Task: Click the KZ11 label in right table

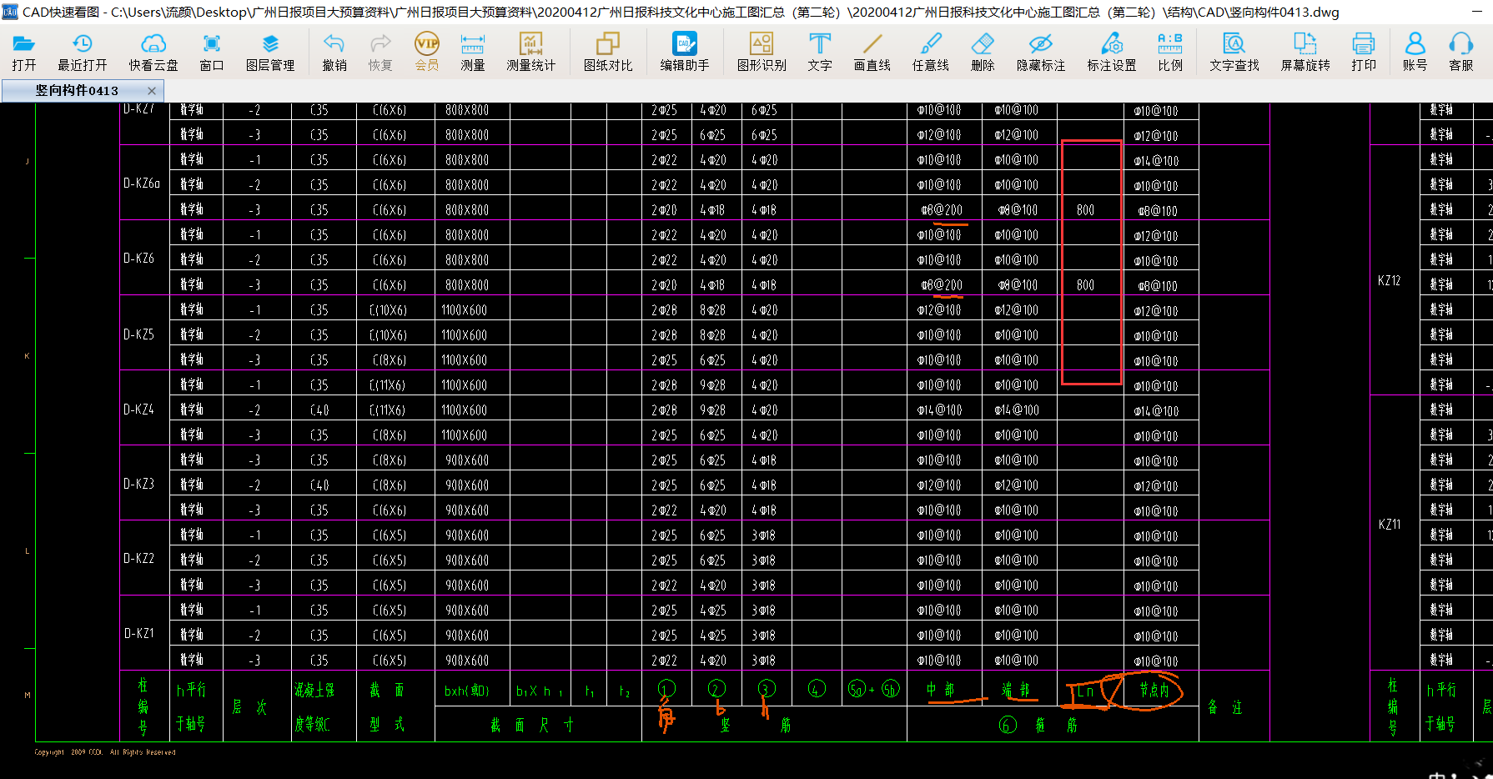Action: pyautogui.click(x=1390, y=525)
